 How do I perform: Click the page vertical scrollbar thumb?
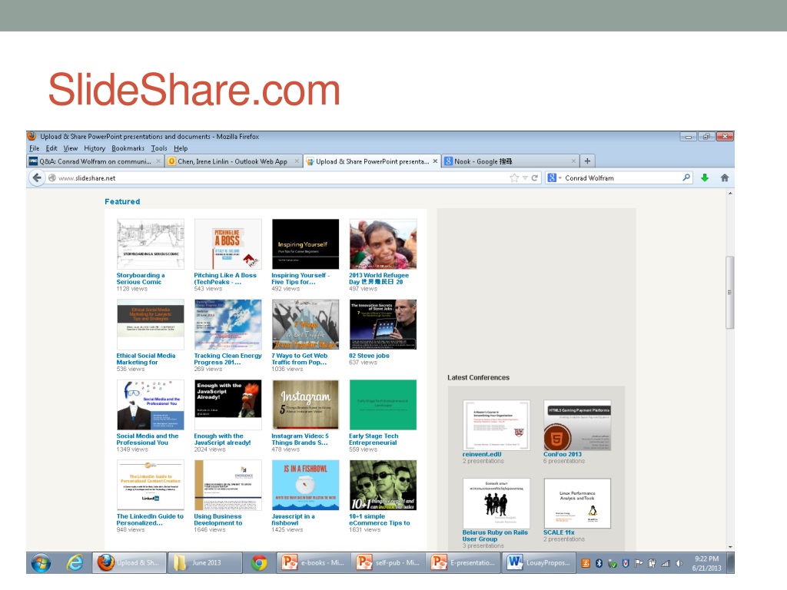click(x=730, y=293)
